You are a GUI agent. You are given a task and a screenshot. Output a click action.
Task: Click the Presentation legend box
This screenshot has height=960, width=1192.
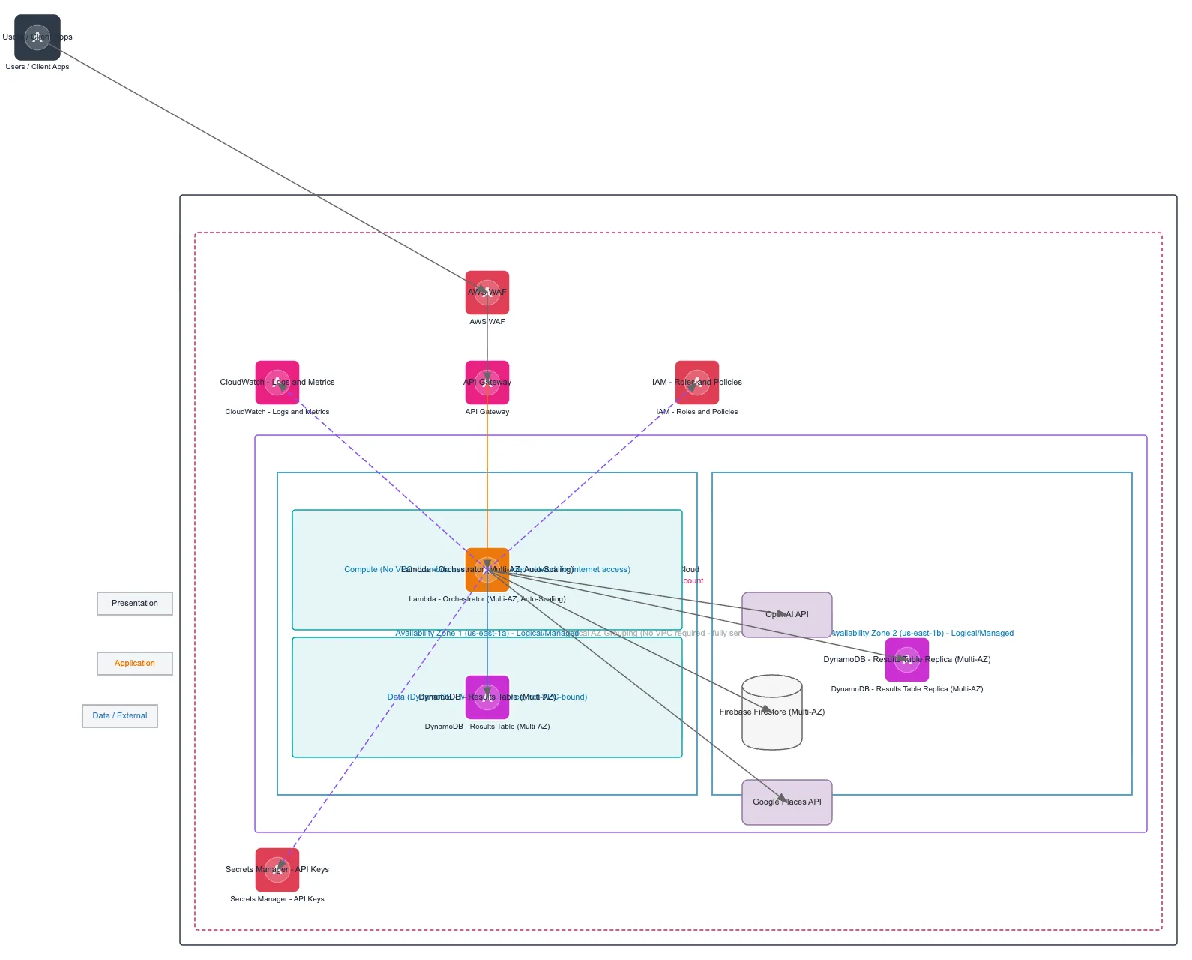(135, 604)
